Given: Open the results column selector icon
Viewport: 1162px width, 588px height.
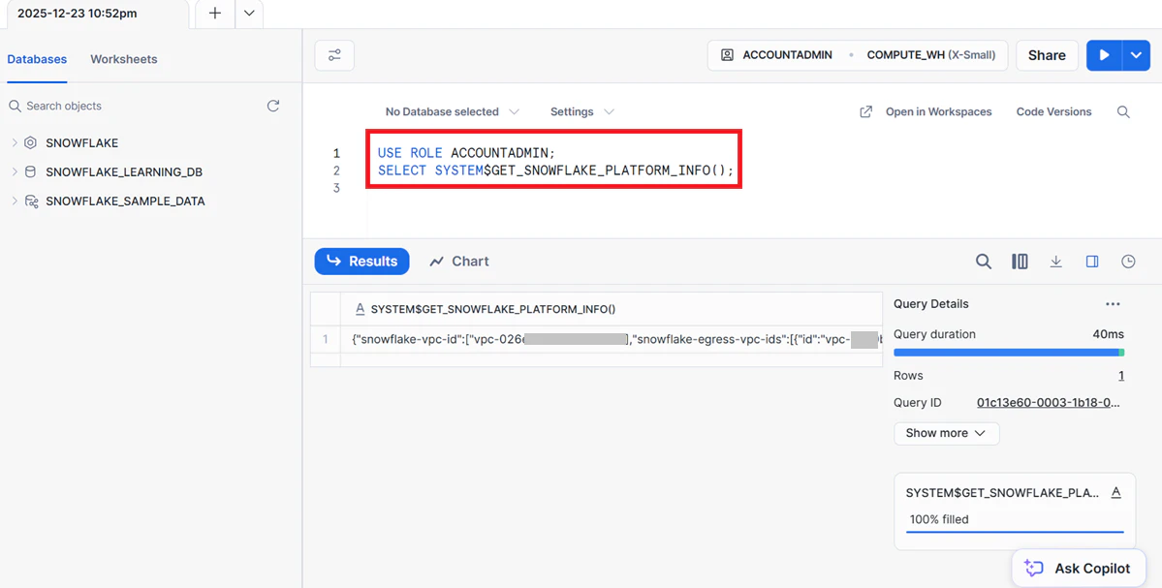Looking at the screenshot, I should [x=1020, y=262].
